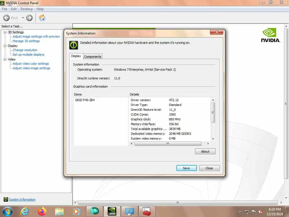Collapse the Display tree node
This screenshot has height=217, width=289.
(x=5, y=46)
